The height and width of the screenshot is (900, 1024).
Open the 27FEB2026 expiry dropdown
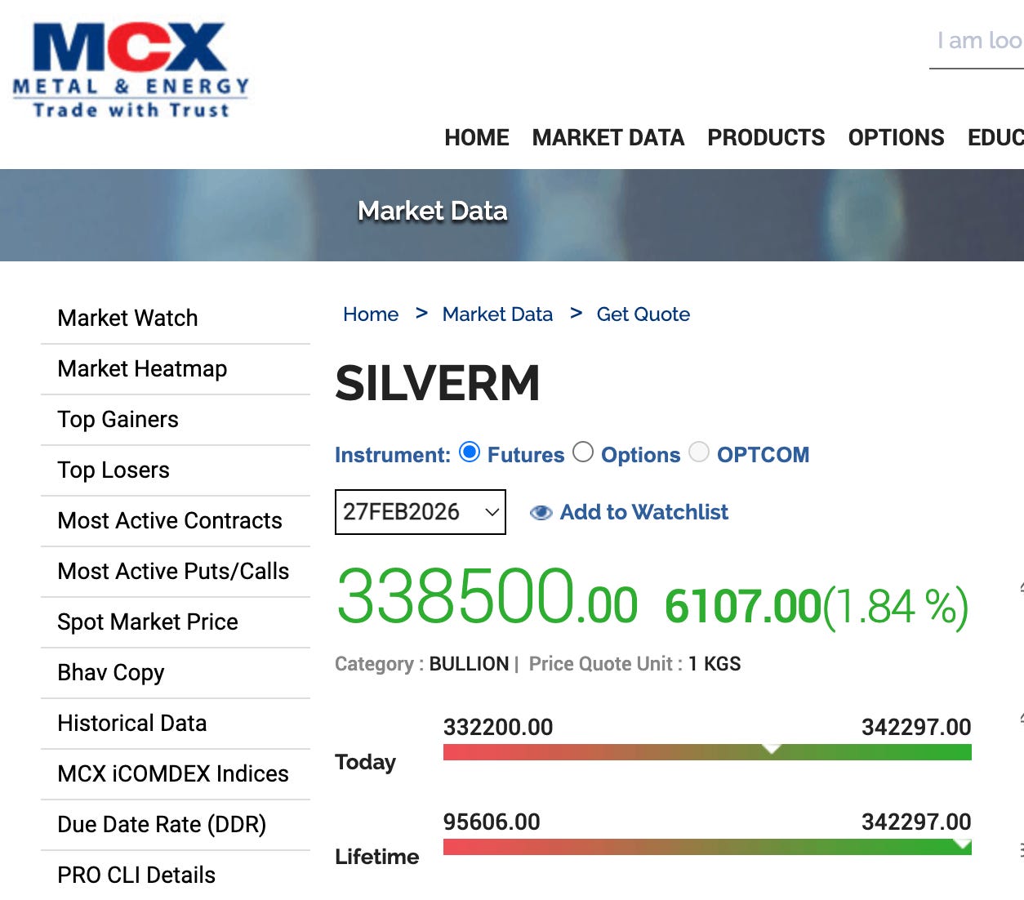421,512
